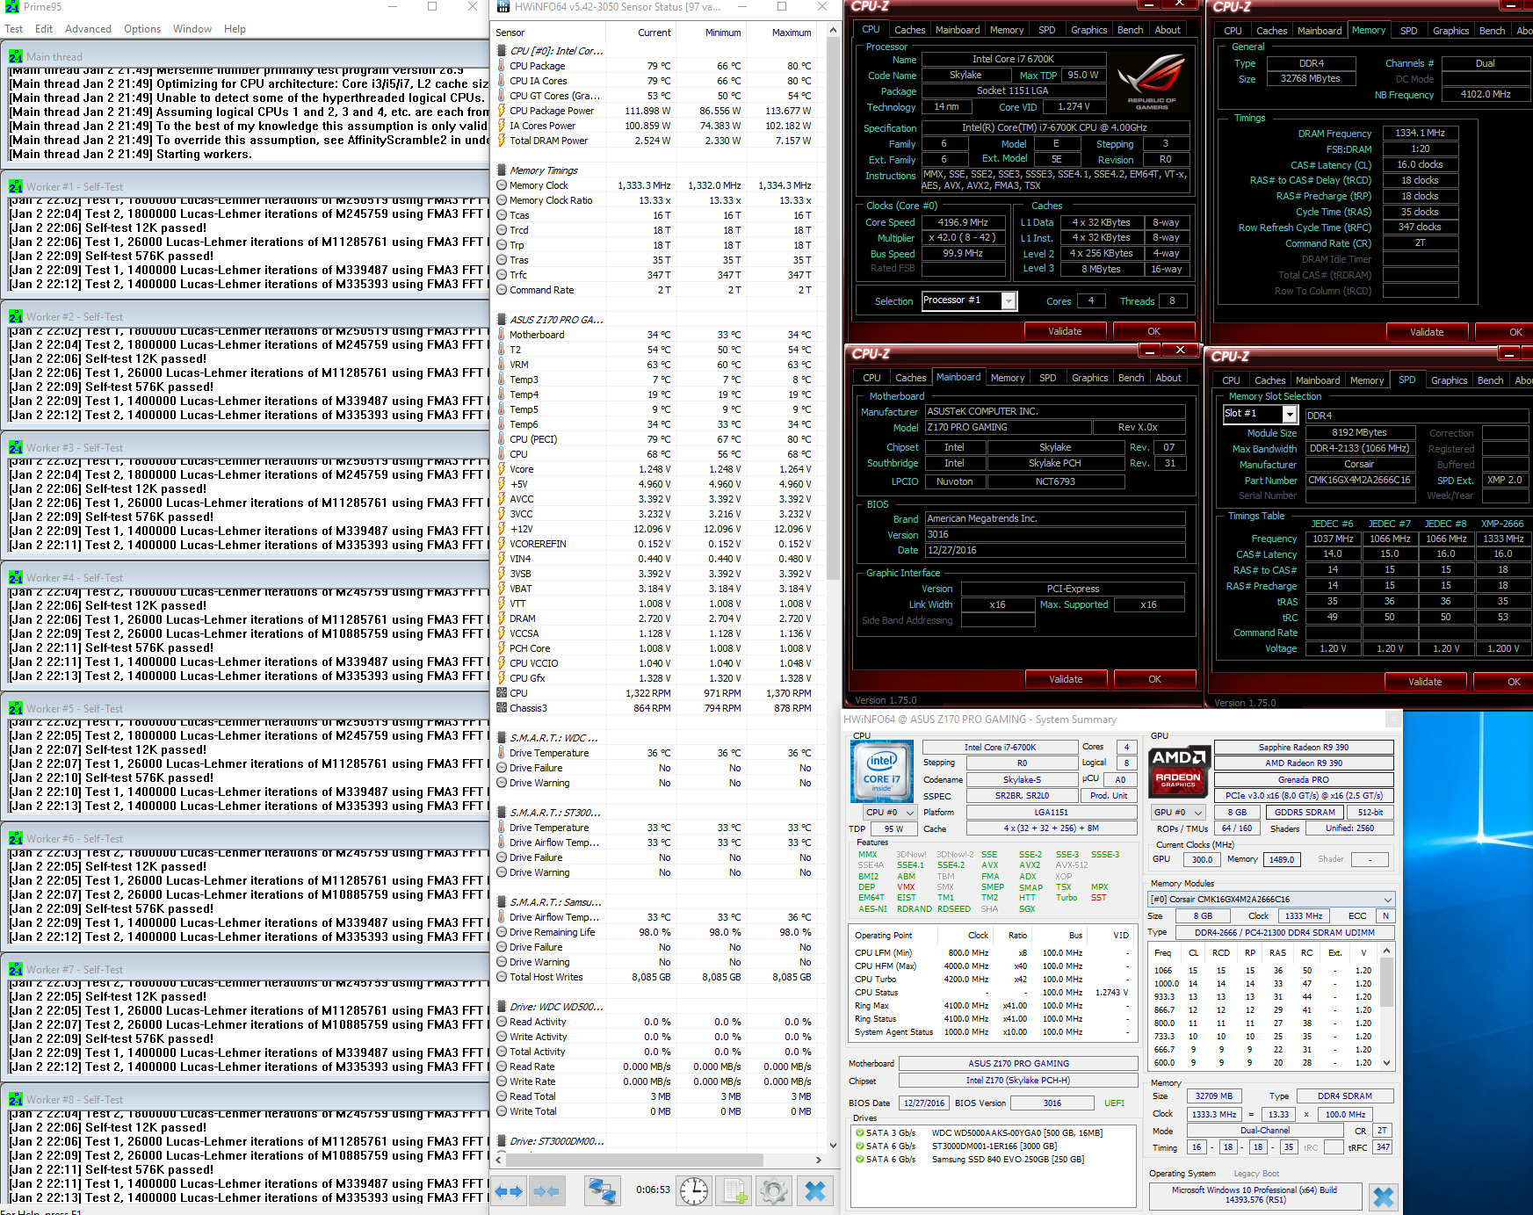Click Validate in the CPU-Z SPD window
Screen dimensions: 1533x1215
pos(1425,682)
